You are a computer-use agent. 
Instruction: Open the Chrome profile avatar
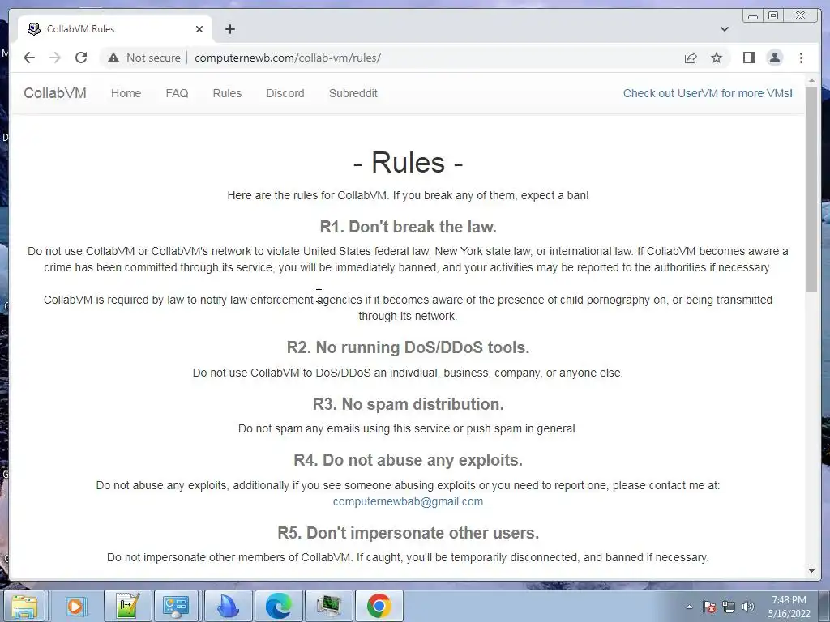(x=774, y=58)
